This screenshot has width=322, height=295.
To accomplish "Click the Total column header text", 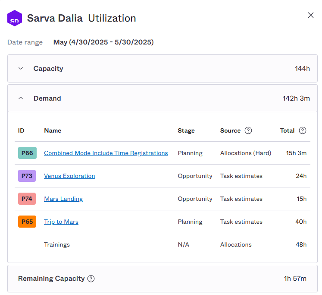I will point(287,130).
